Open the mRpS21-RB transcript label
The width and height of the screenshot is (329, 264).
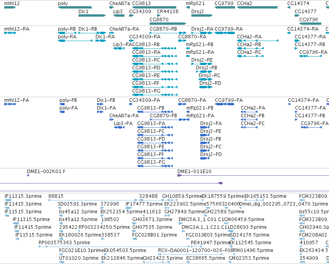tap(199, 45)
